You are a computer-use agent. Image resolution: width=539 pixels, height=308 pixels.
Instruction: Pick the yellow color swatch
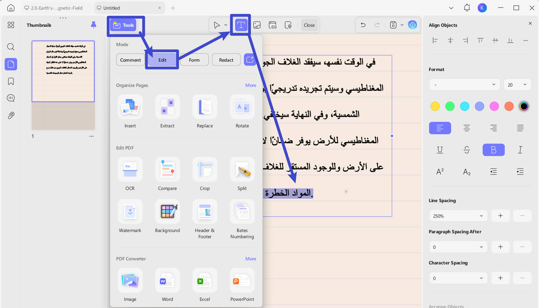tap(435, 106)
